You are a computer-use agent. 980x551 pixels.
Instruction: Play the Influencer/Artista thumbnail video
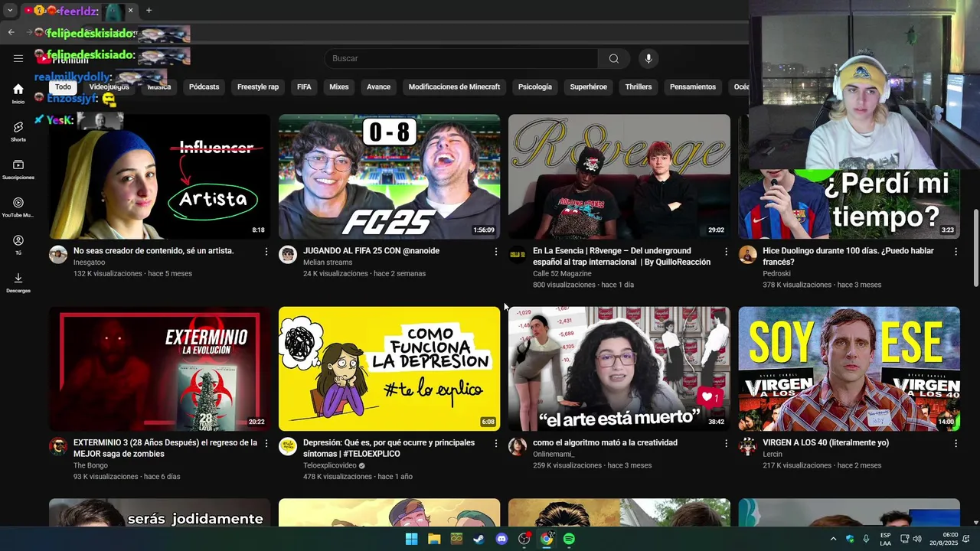(160, 177)
